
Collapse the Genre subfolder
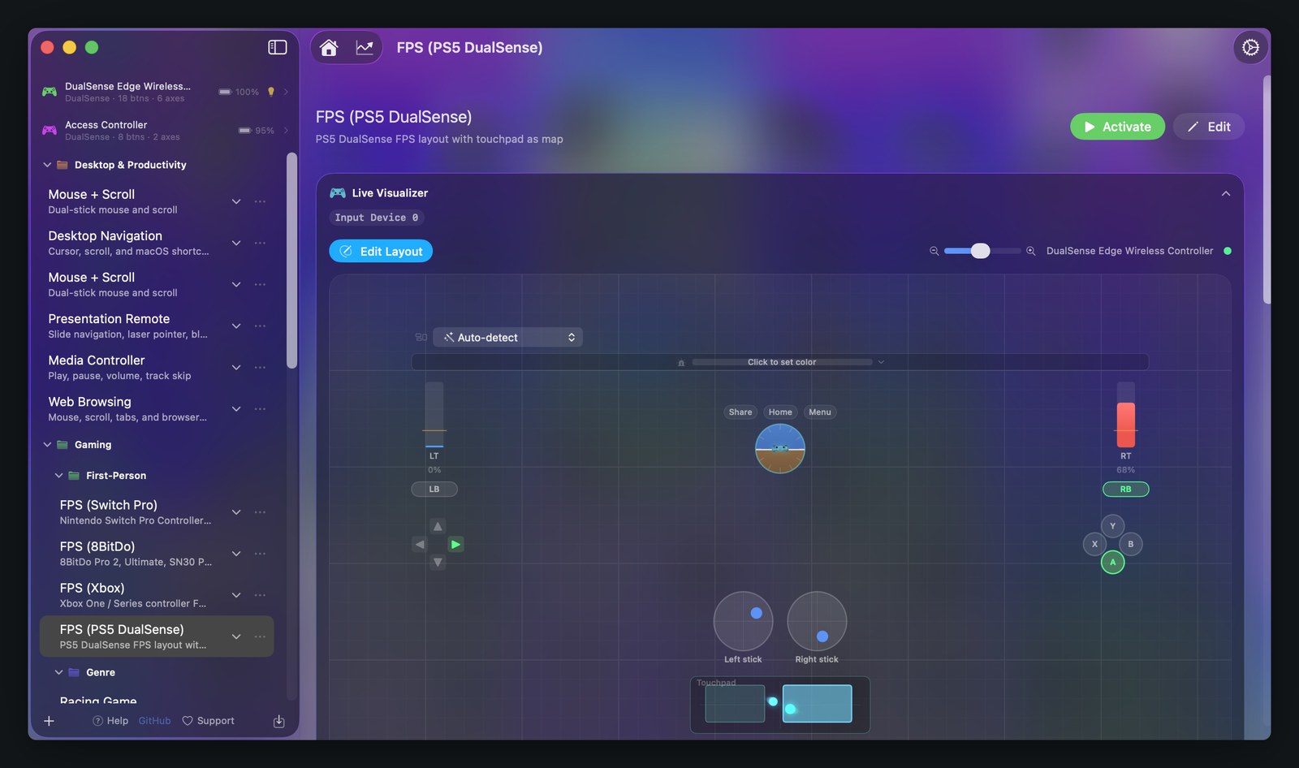pyautogui.click(x=58, y=672)
